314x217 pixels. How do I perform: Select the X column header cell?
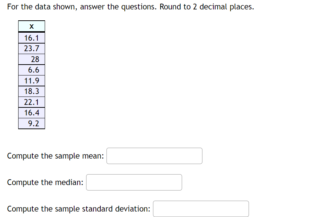point(32,26)
